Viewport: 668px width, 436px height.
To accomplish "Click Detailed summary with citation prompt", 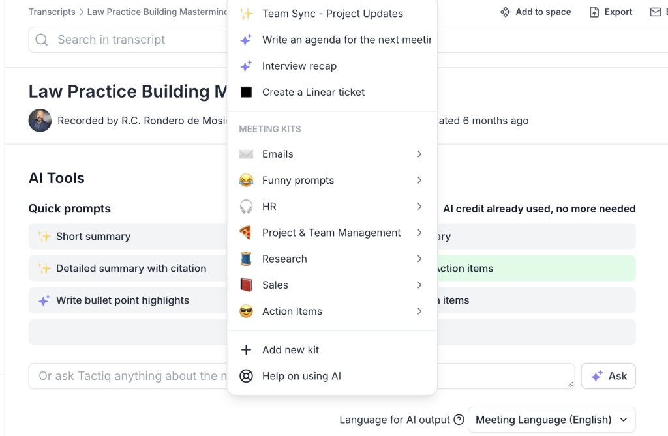I will point(130,269).
